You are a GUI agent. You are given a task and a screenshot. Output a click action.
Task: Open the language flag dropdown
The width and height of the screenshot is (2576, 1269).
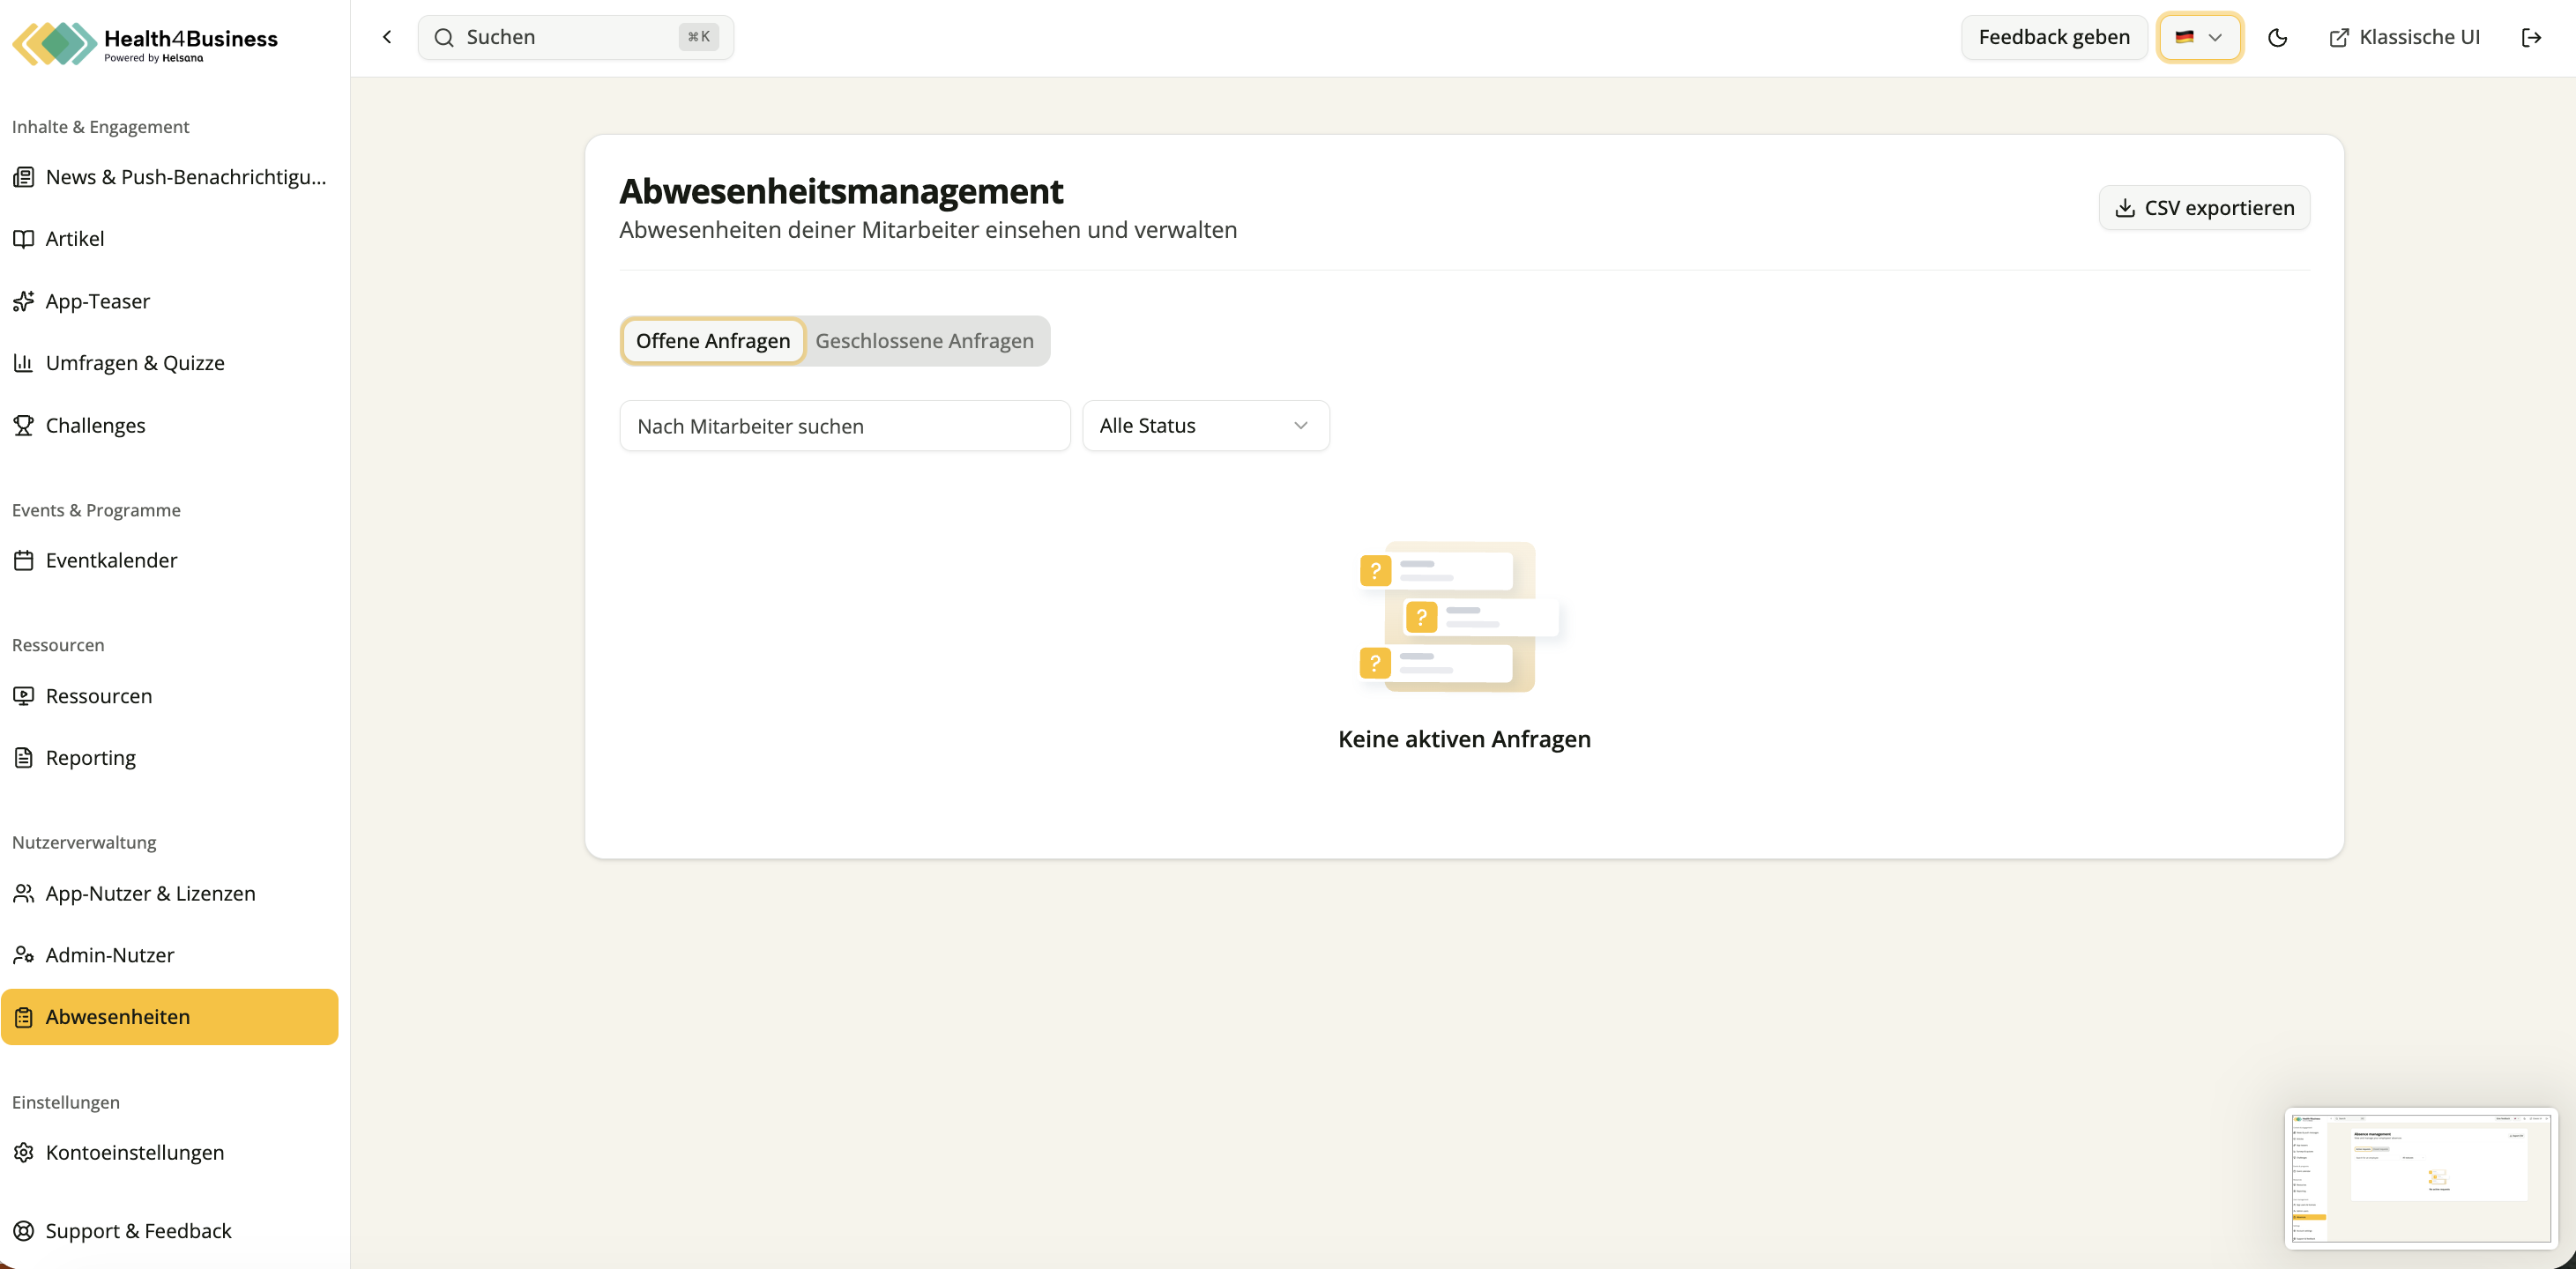point(2199,38)
